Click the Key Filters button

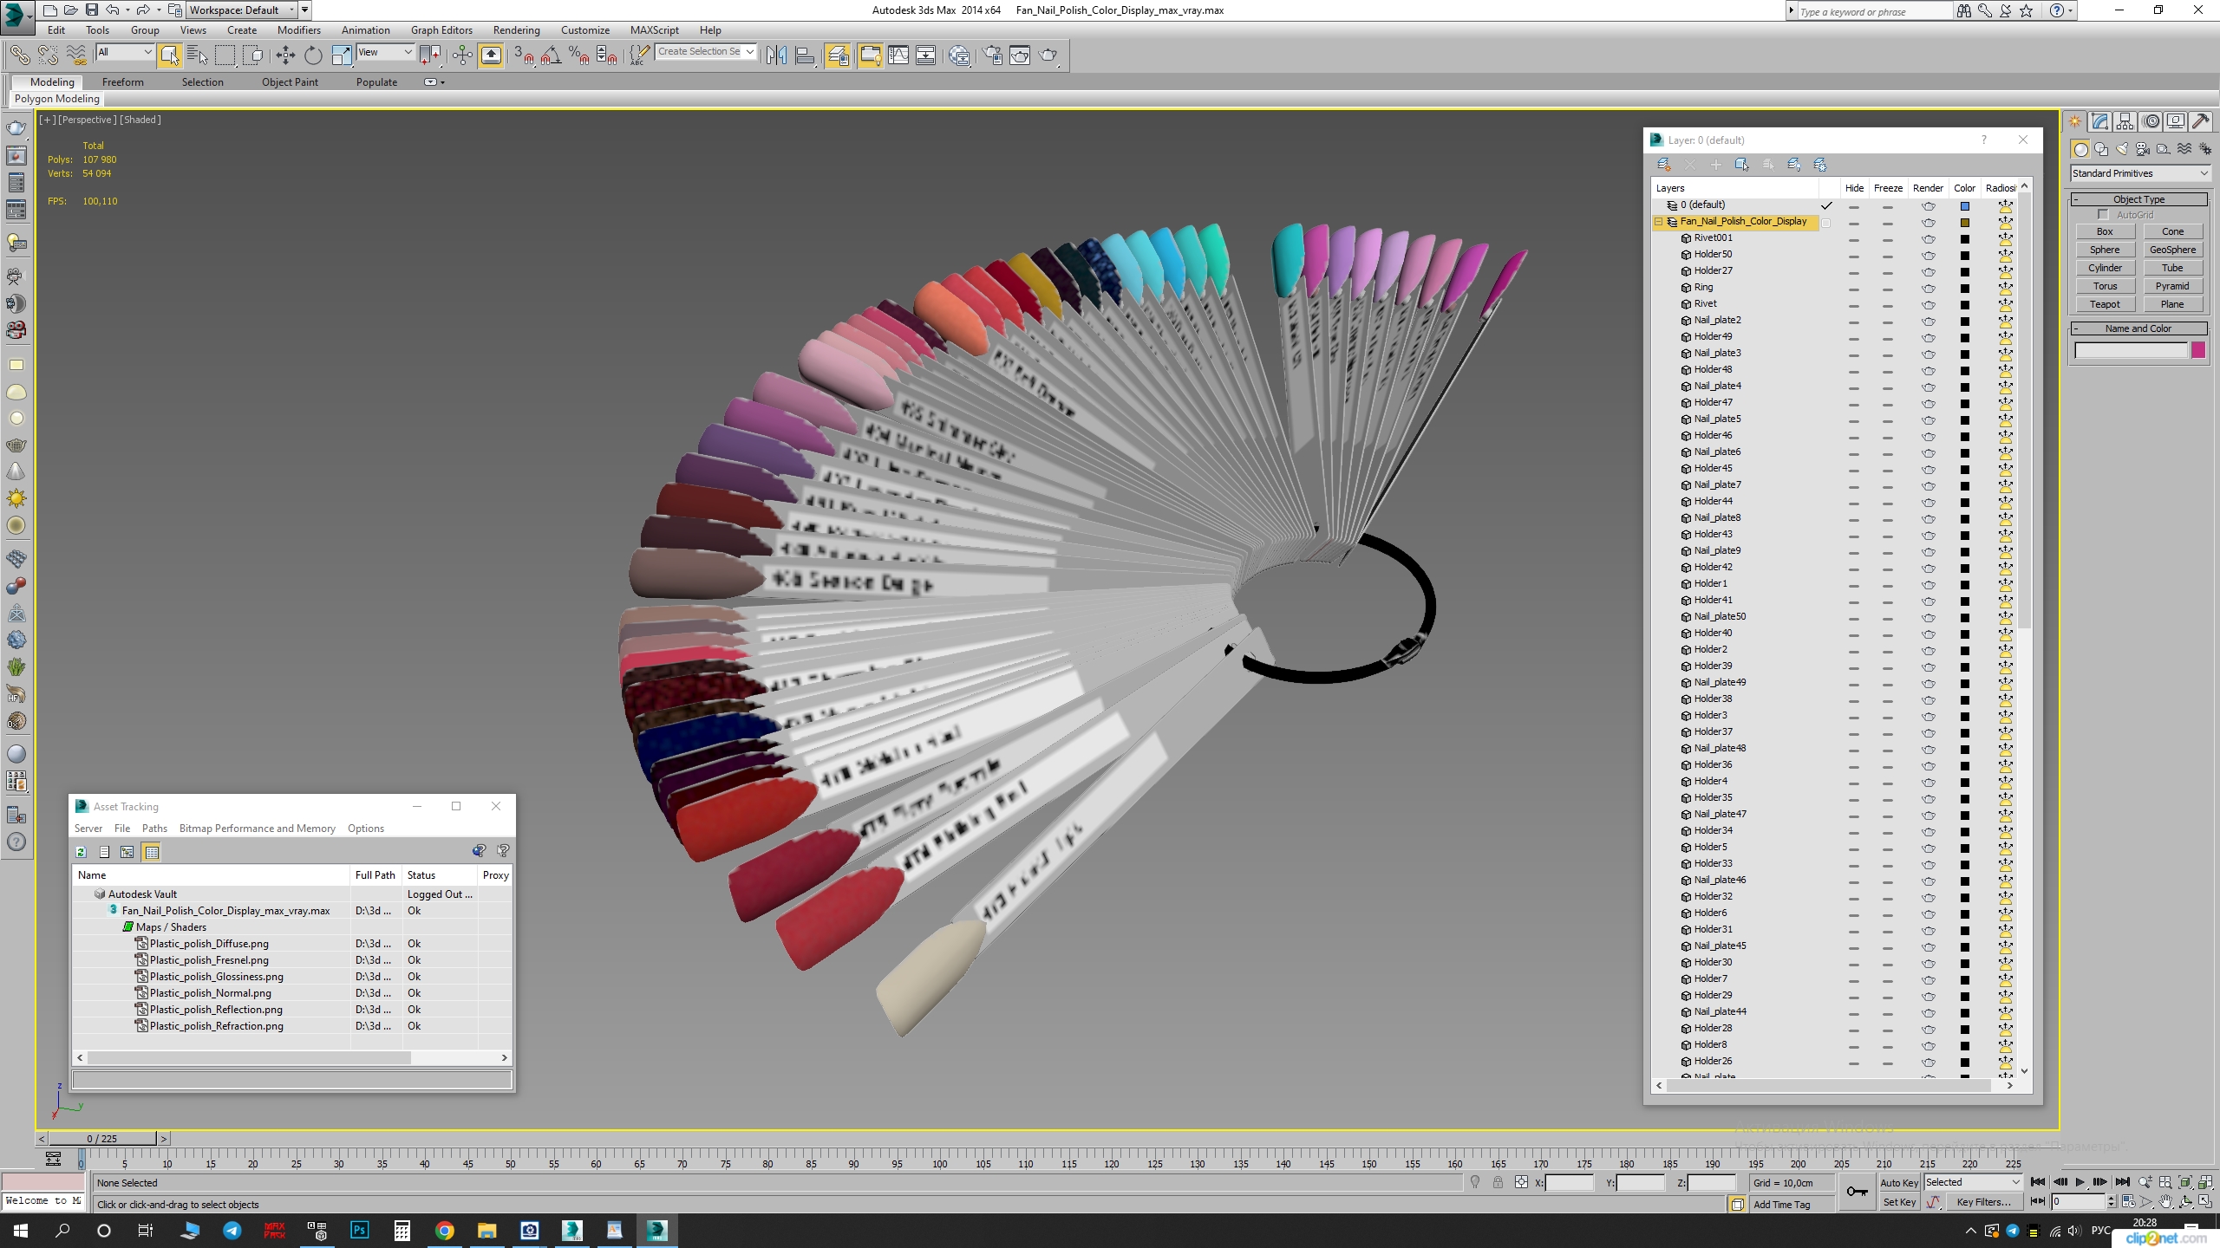point(1982,1202)
